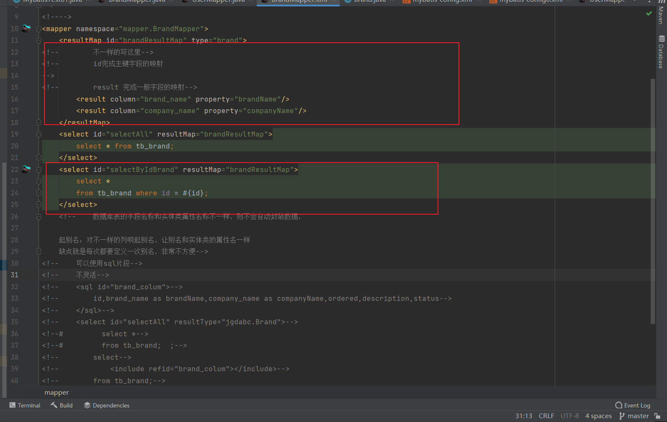Image resolution: width=667 pixels, height=422 pixels.
Task: Click the comment fold end on line 29
Action: pos(38,252)
